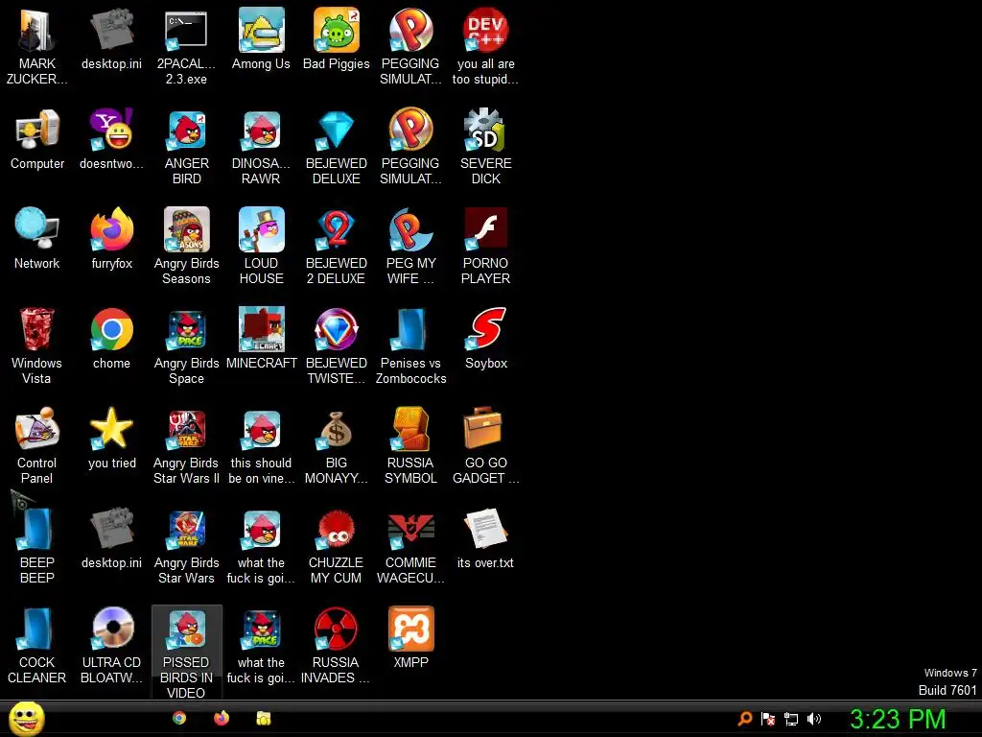Launch Chrome from the taskbar

(179, 718)
